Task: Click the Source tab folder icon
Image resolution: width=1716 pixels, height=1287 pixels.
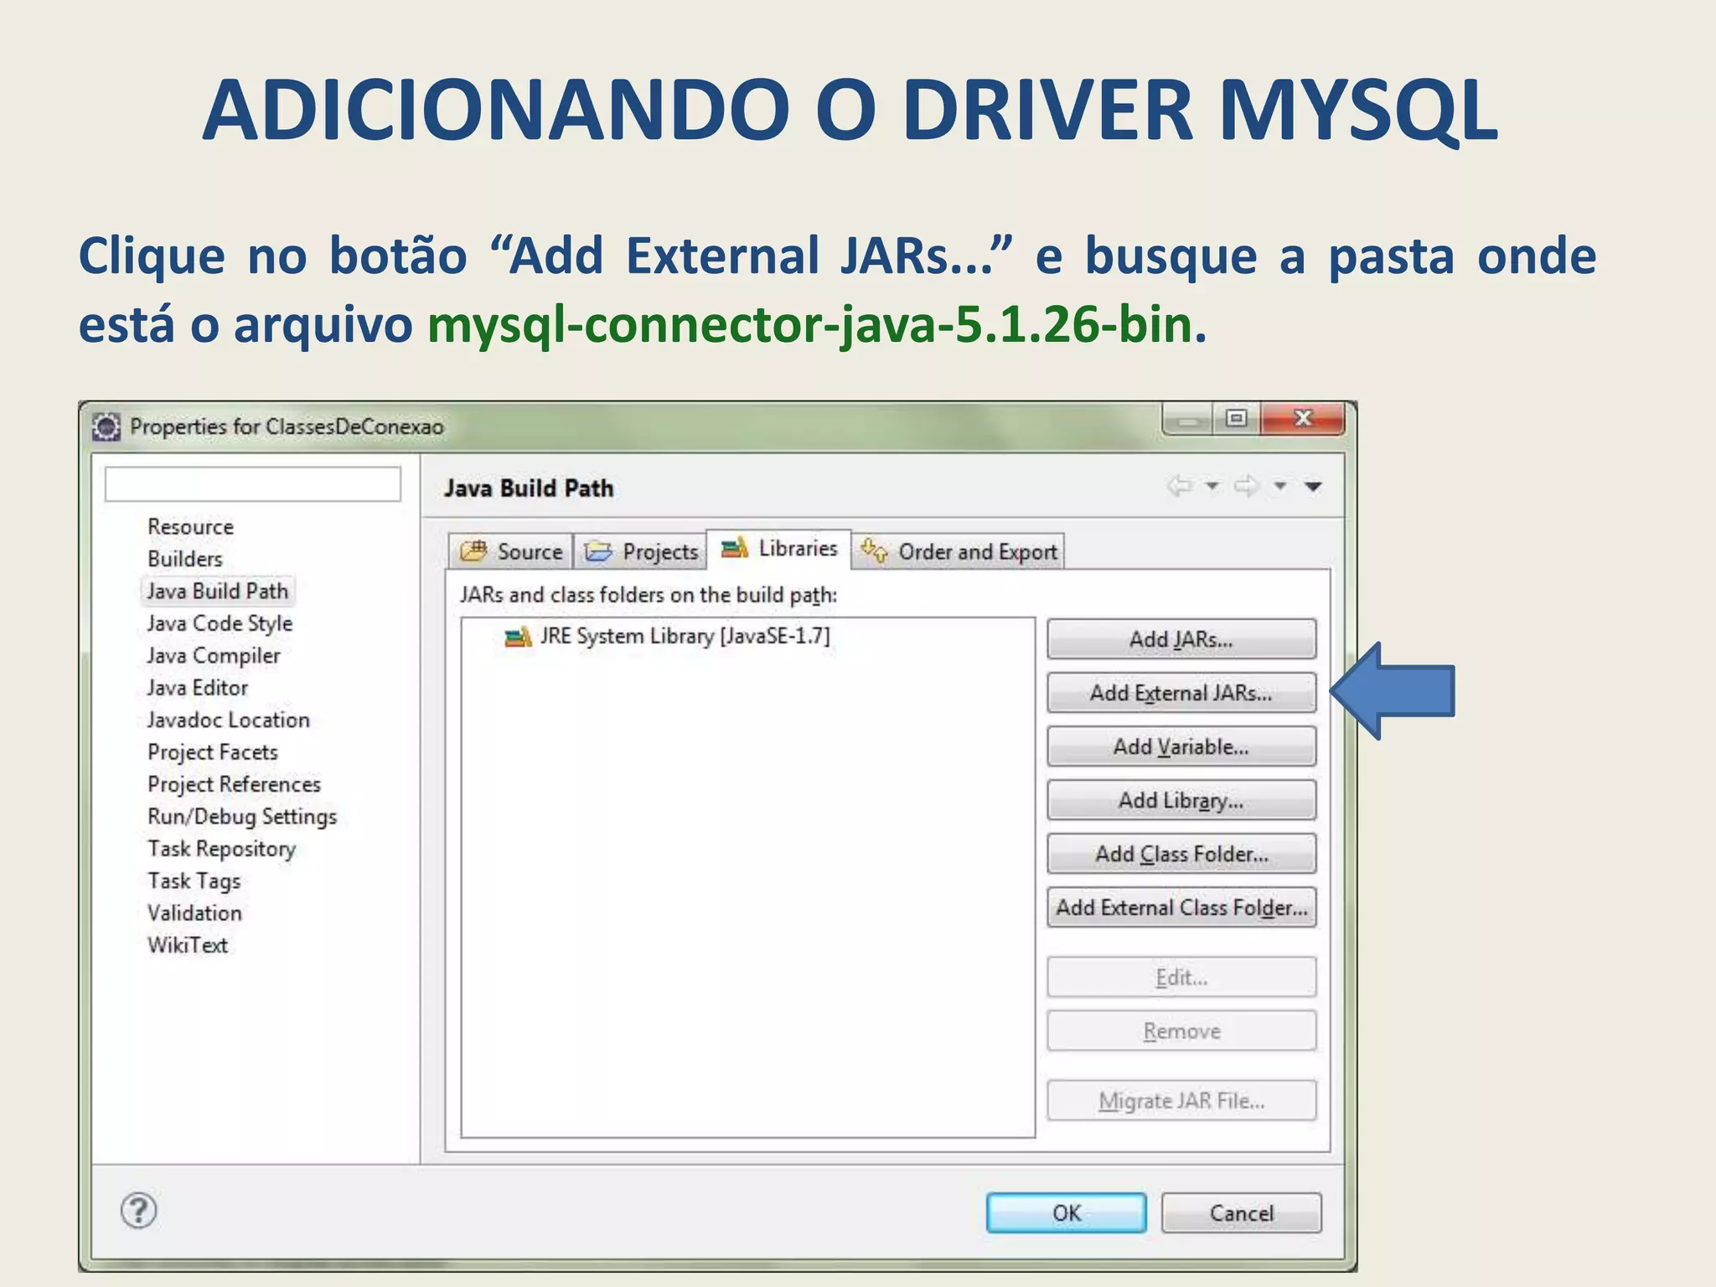Action: coord(473,550)
